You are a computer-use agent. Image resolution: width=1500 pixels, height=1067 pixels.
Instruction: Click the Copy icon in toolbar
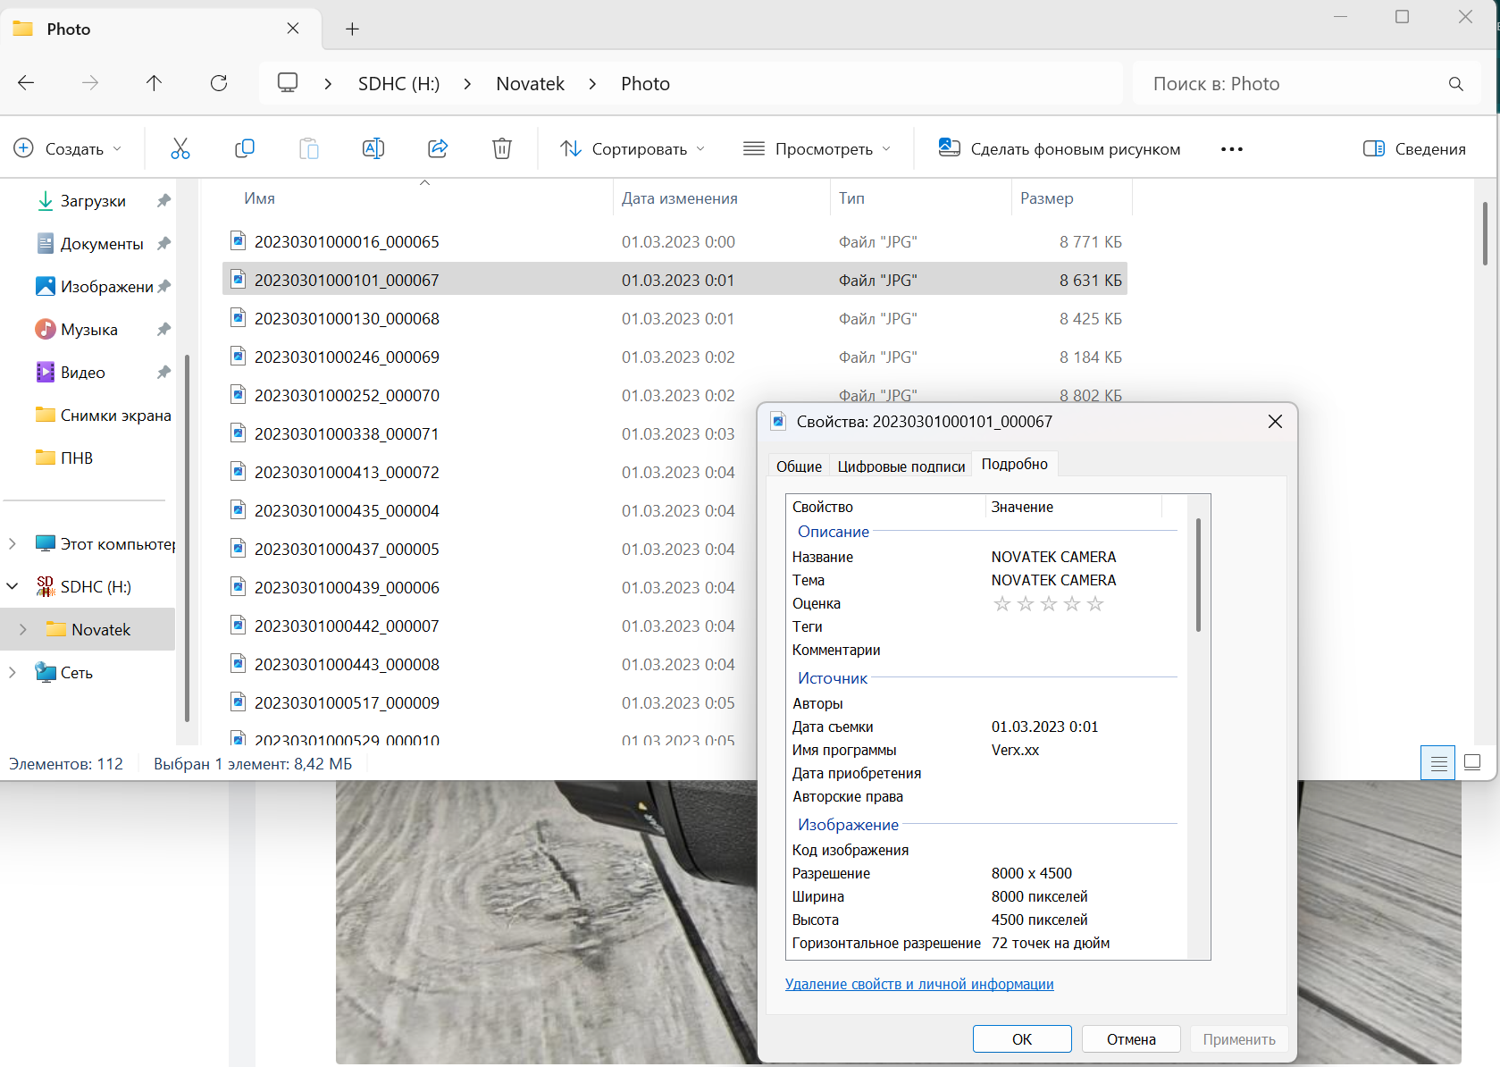244,148
